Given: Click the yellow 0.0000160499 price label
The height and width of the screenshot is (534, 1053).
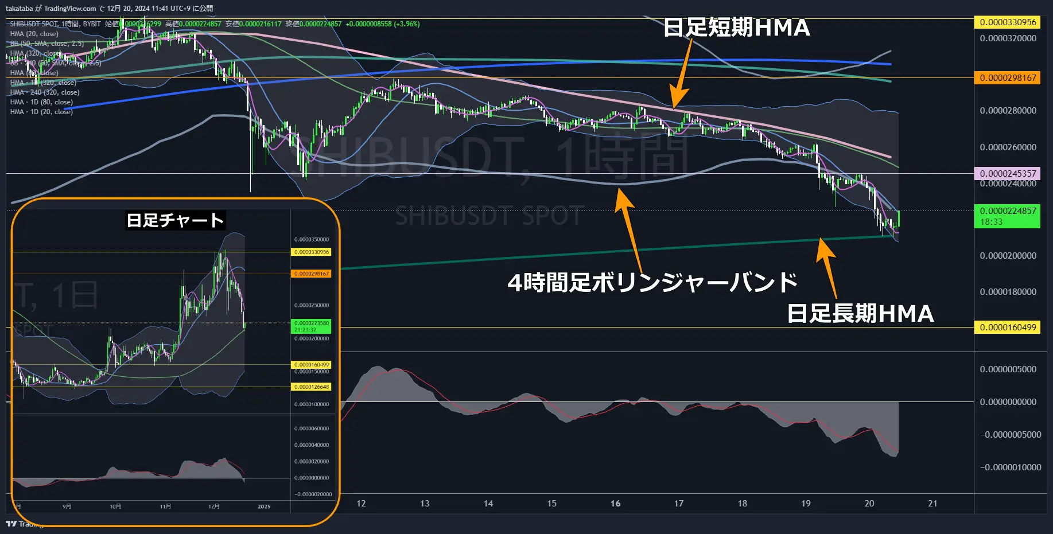Looking at the screenshot, I should [x=1007, y=328].
